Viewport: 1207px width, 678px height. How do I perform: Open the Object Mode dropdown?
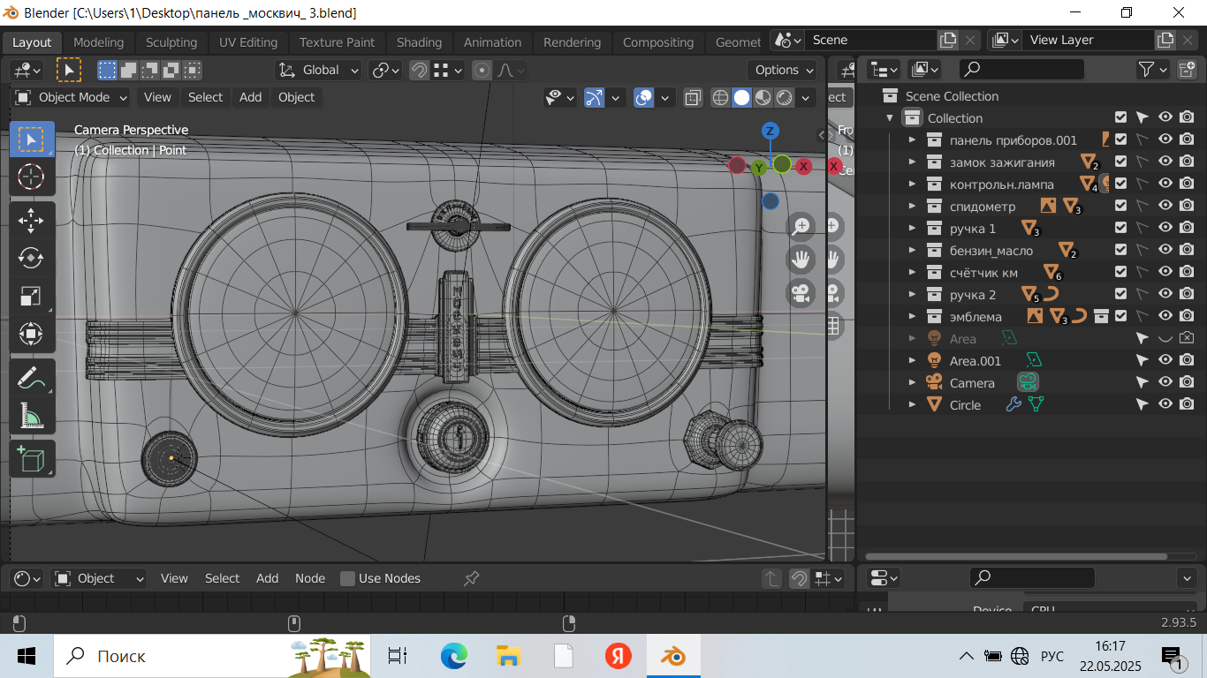click(72, 97)
